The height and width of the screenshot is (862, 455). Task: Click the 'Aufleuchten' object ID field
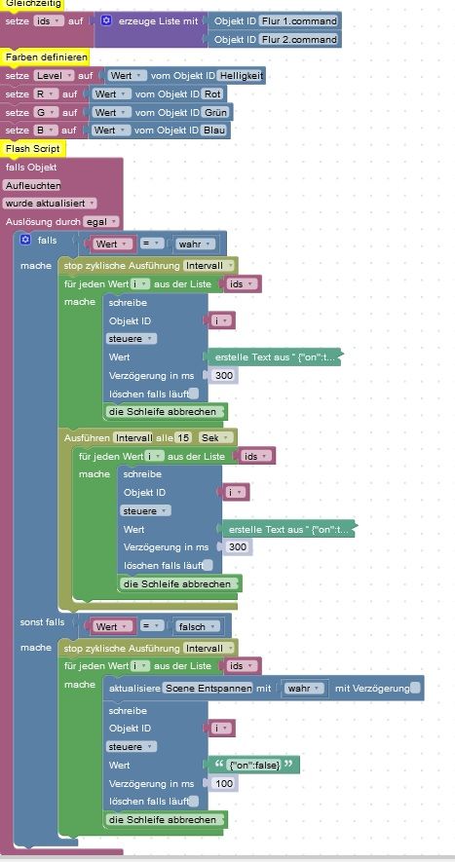click(x=32, y=185)
